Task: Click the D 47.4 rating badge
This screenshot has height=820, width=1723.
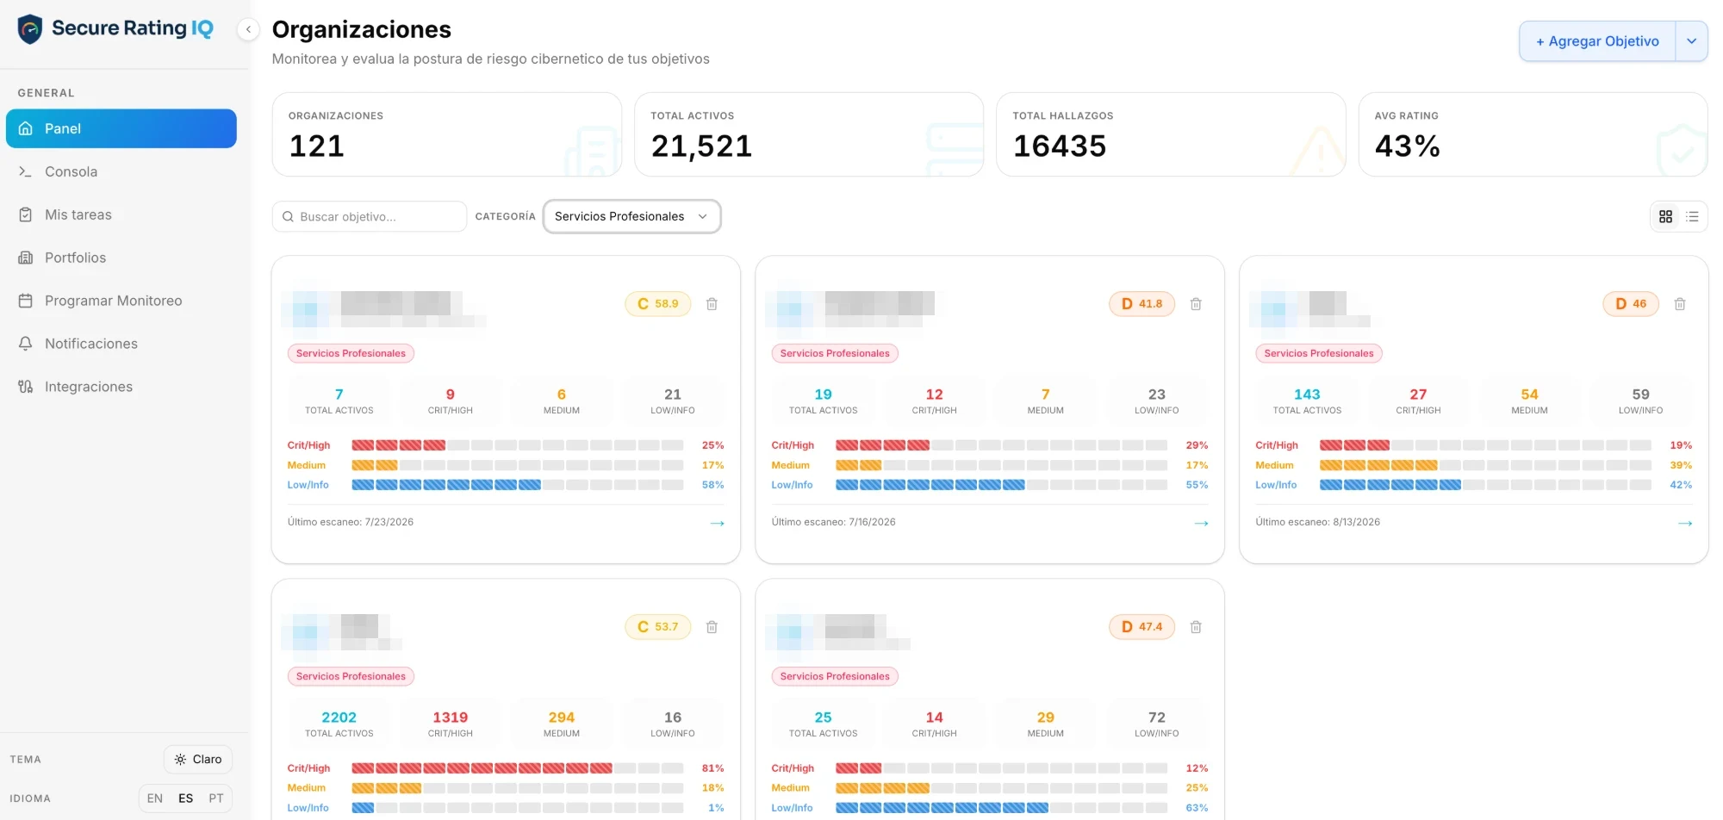Action: point(1141,627)
